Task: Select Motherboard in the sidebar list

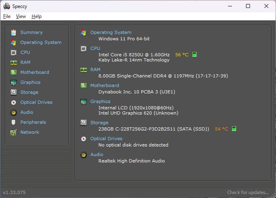Action: pyautogui.click(x=35, y=72)
